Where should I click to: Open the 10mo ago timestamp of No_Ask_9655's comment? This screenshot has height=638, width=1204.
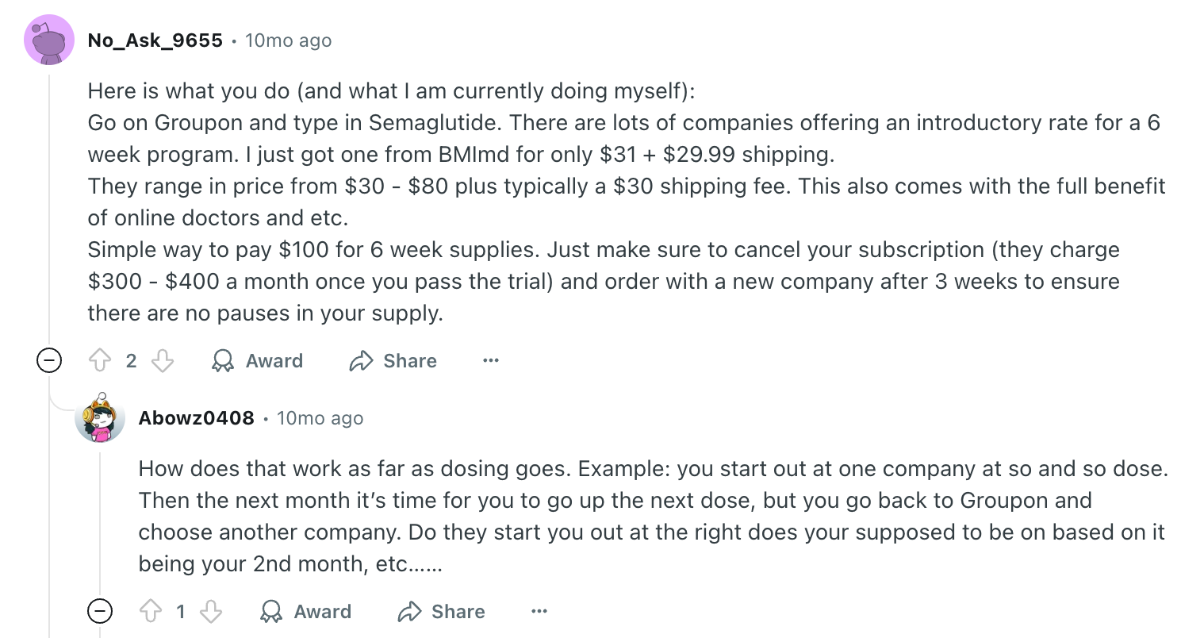tap(289, 40)
